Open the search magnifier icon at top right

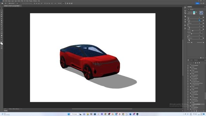point(201,3)
